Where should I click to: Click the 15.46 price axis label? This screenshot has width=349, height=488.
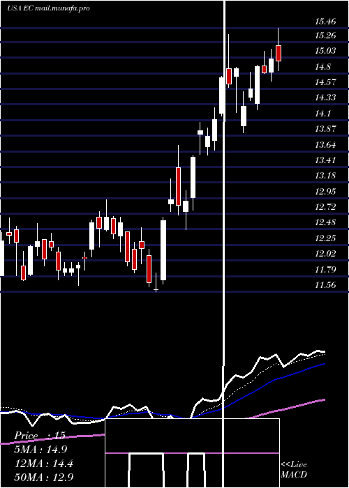tap(325, 22)
